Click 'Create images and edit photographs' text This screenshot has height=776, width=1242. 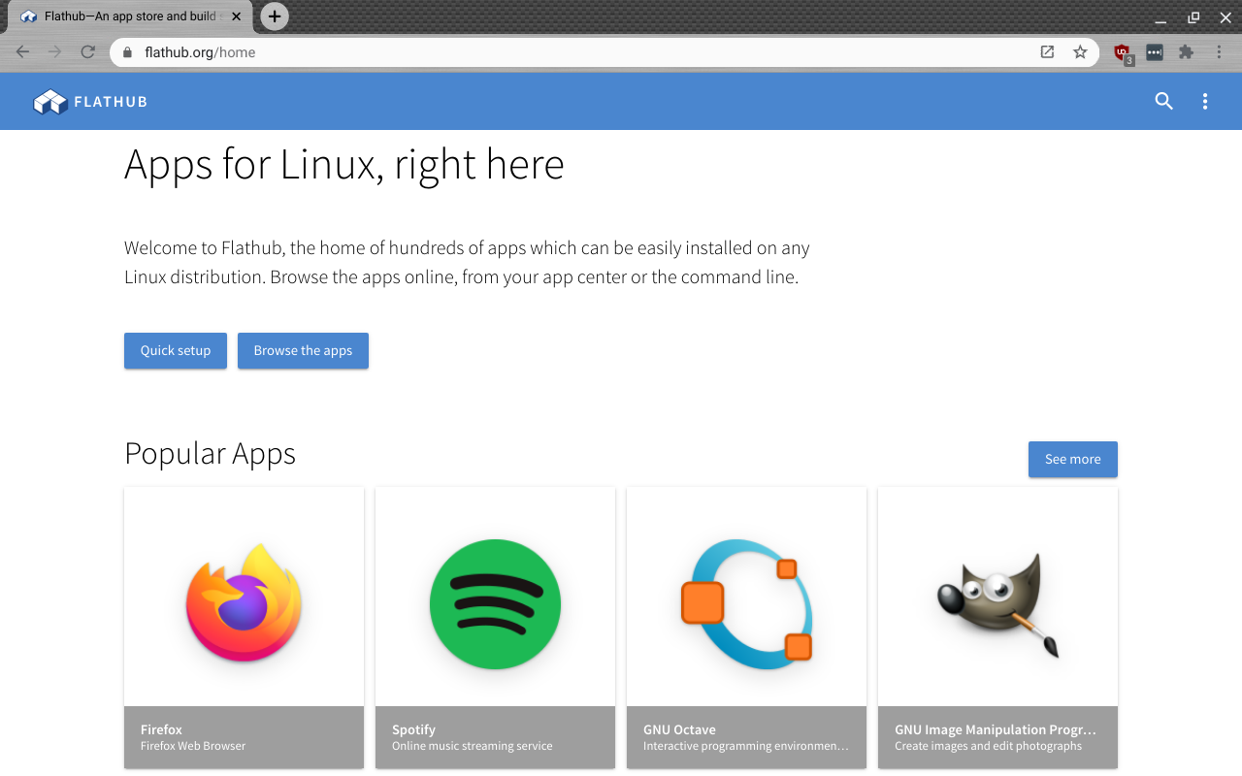coord(988,746)
